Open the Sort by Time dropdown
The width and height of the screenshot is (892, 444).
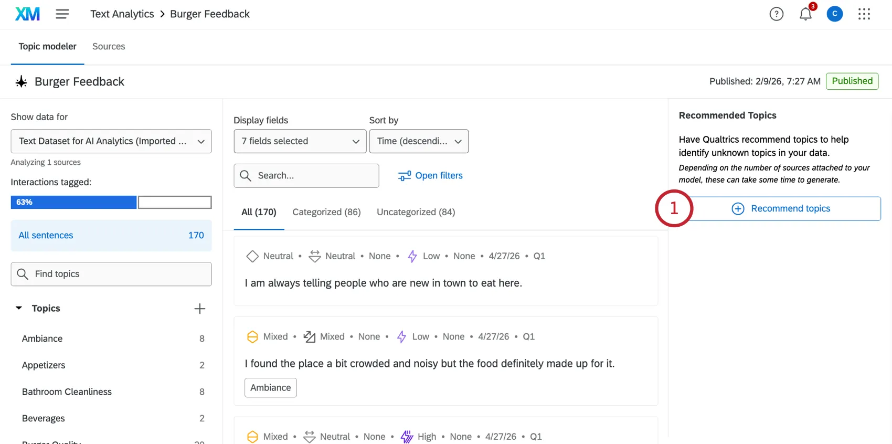pyautogui.click(x=419, y=141)
